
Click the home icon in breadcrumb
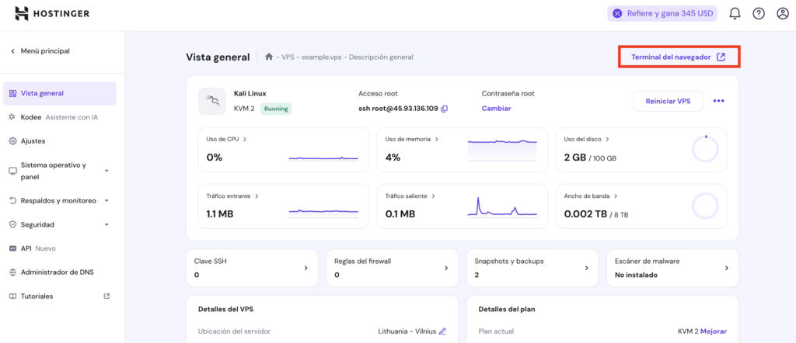(x=269, y=57)
